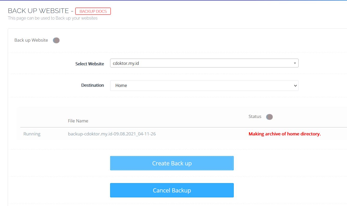Expand the cdoktor.my.id website selector

204,63
